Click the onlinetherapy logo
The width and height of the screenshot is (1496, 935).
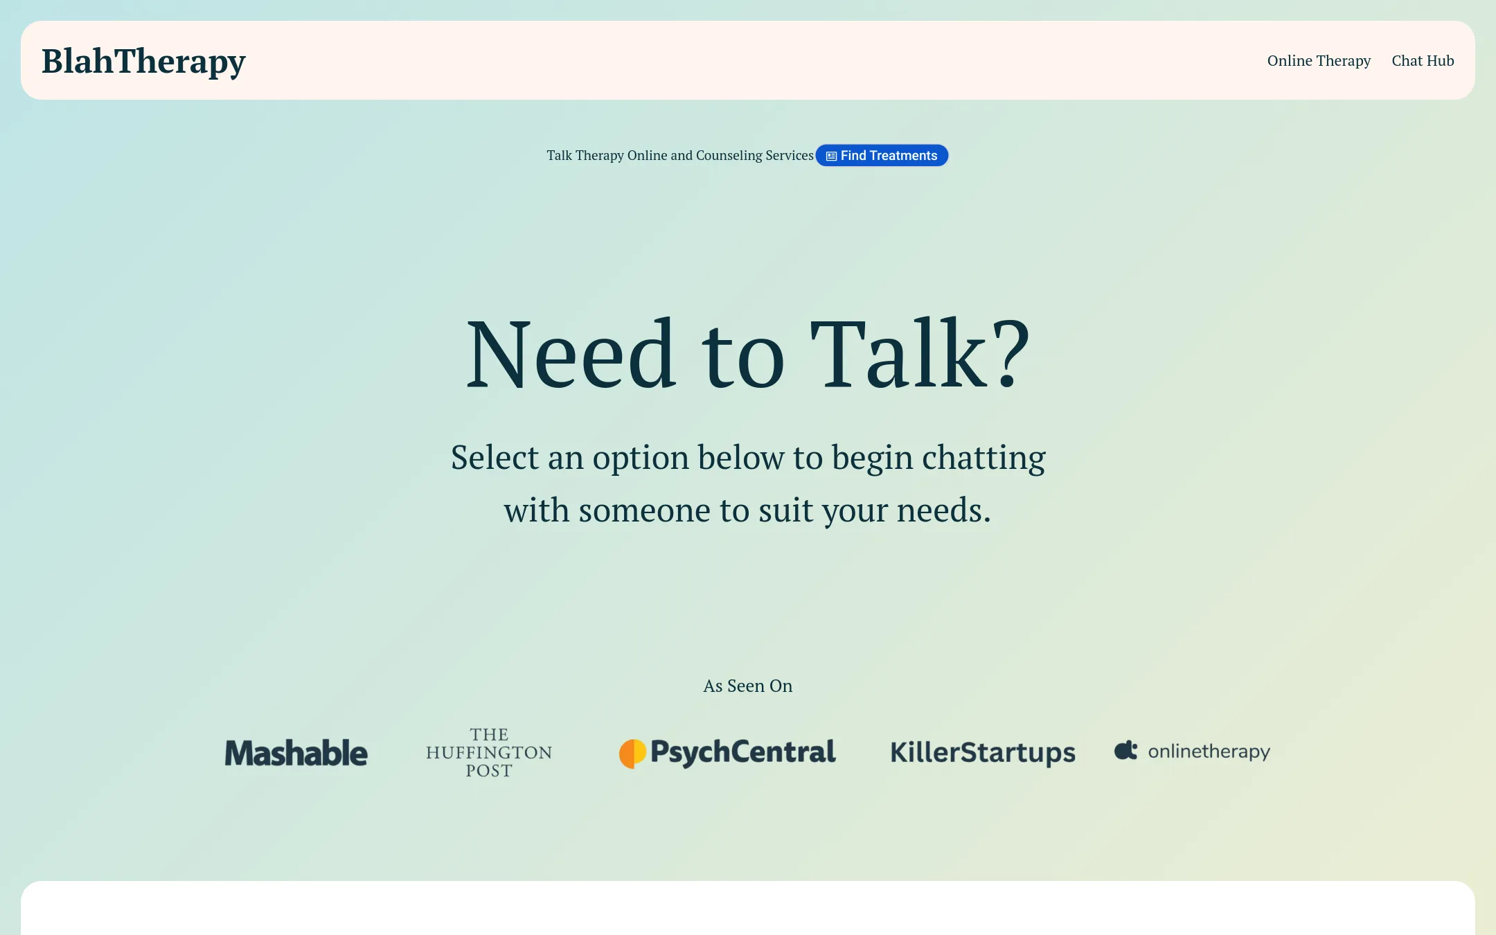1192,751
